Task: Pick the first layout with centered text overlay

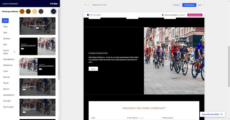Action: coord(37,26)
